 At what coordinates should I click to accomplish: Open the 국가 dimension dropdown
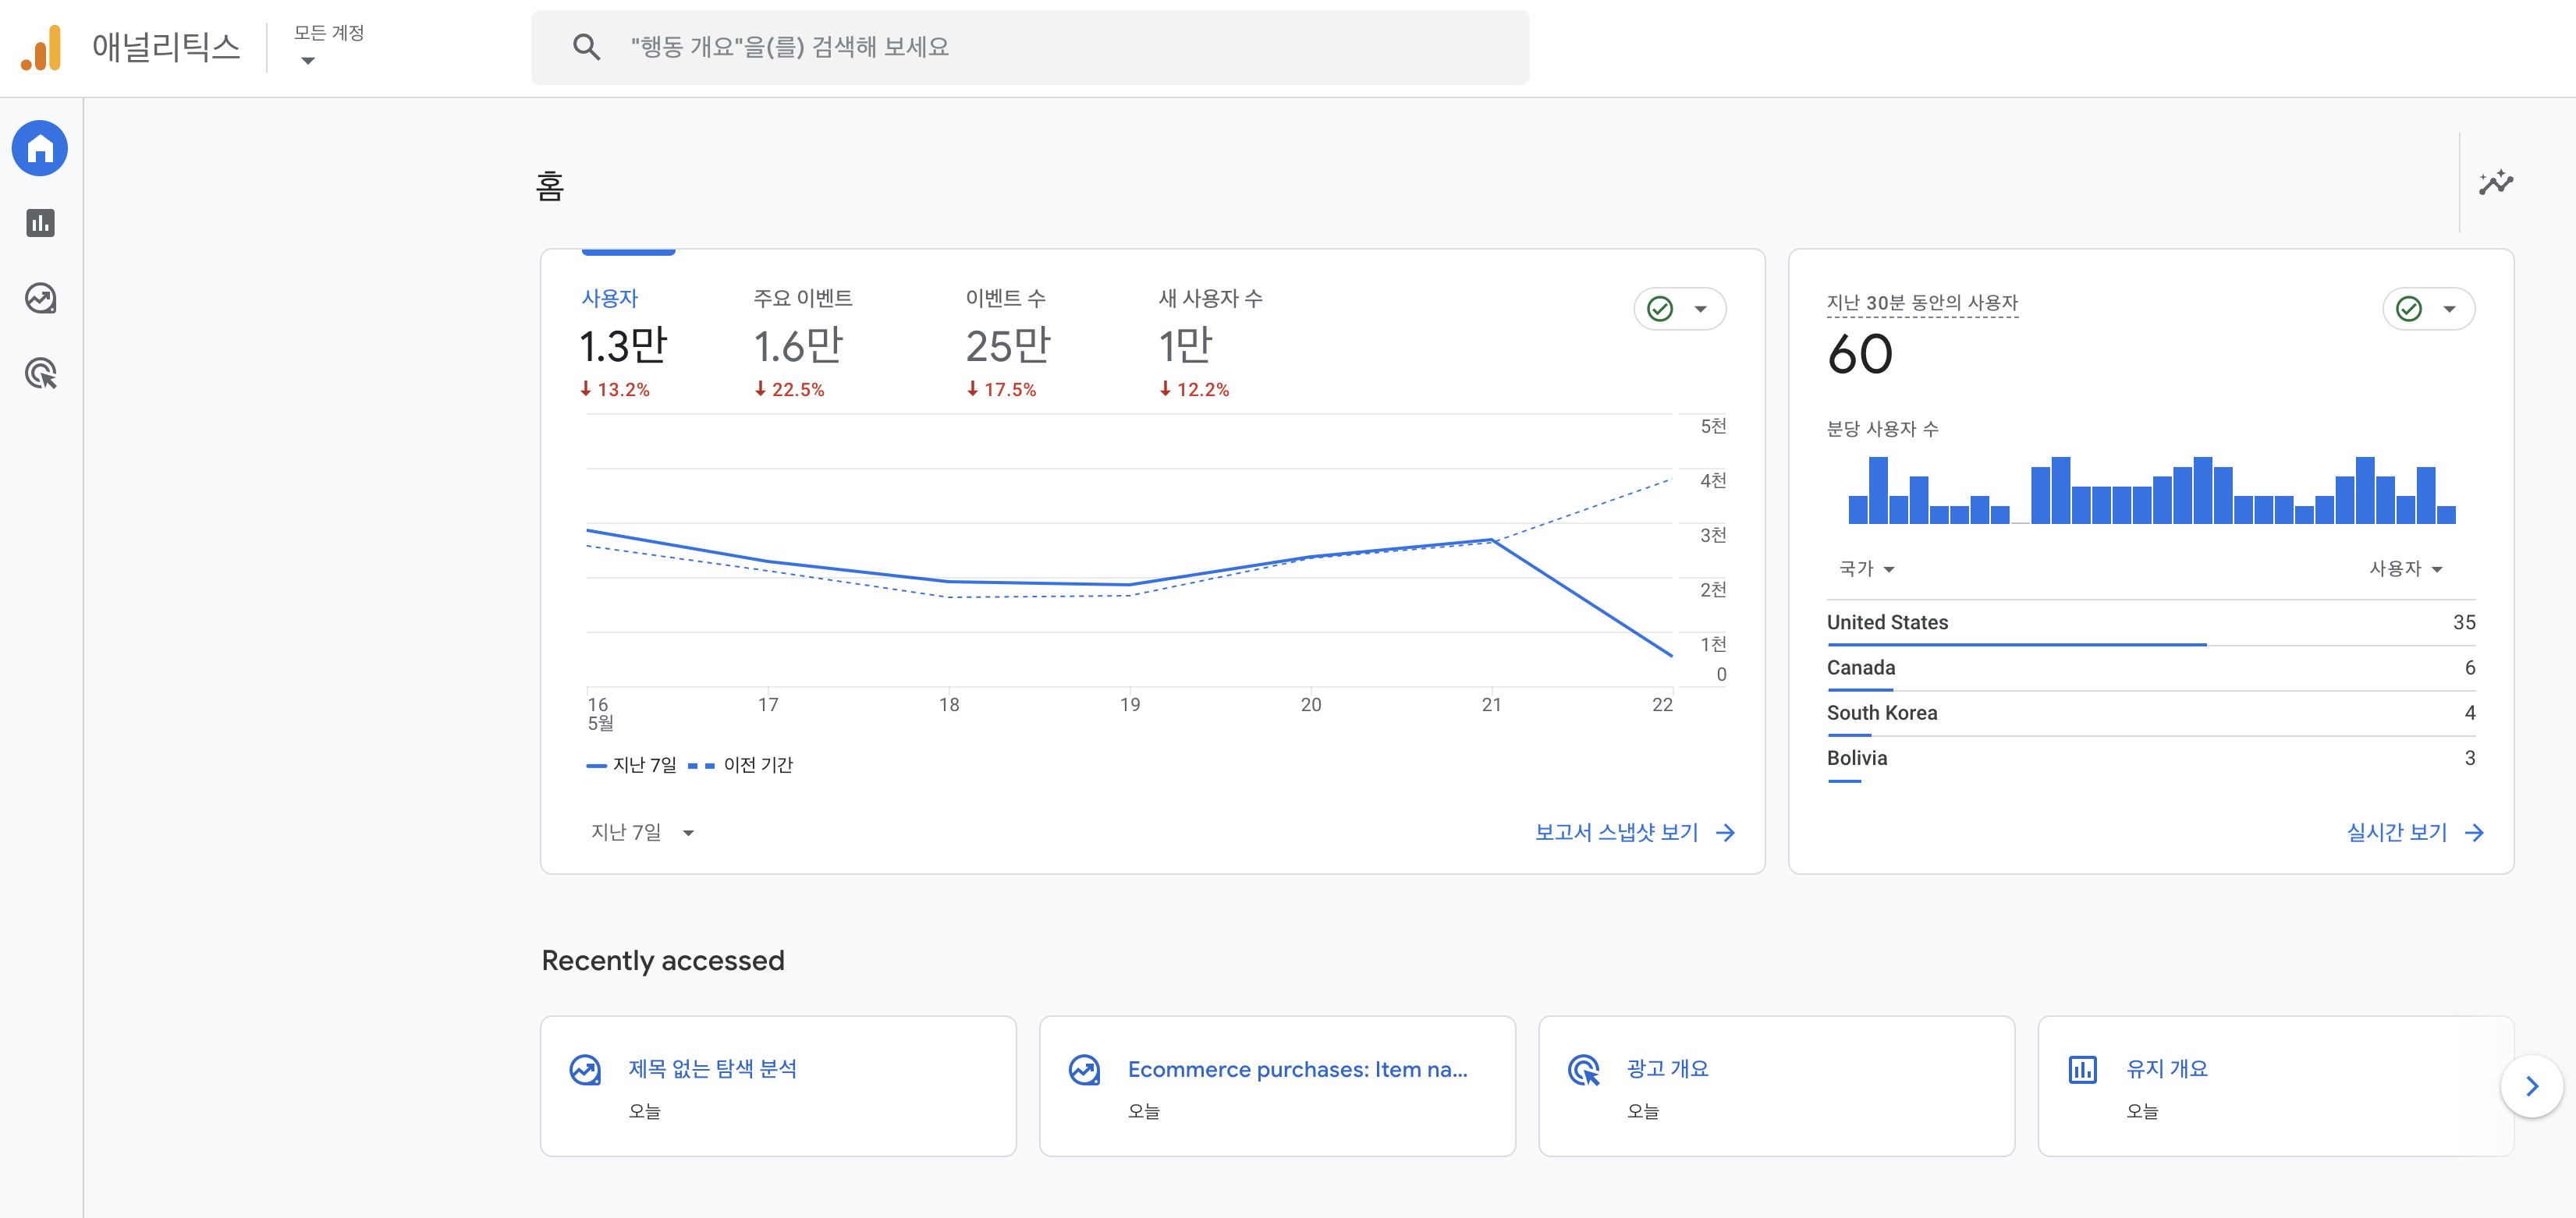pos(1866,568)
